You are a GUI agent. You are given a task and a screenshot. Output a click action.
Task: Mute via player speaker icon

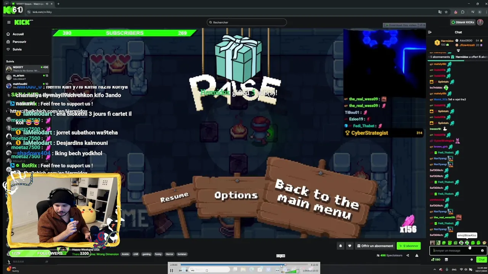tap(283, 272)
